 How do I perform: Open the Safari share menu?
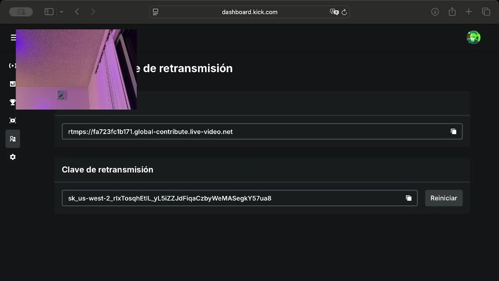coord(452,12)
